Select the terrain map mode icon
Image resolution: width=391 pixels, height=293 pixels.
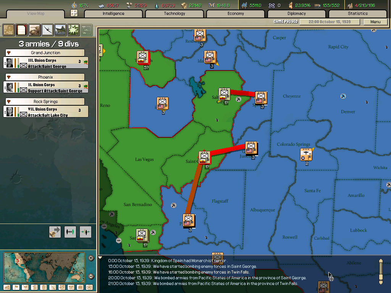coord(7,287)
